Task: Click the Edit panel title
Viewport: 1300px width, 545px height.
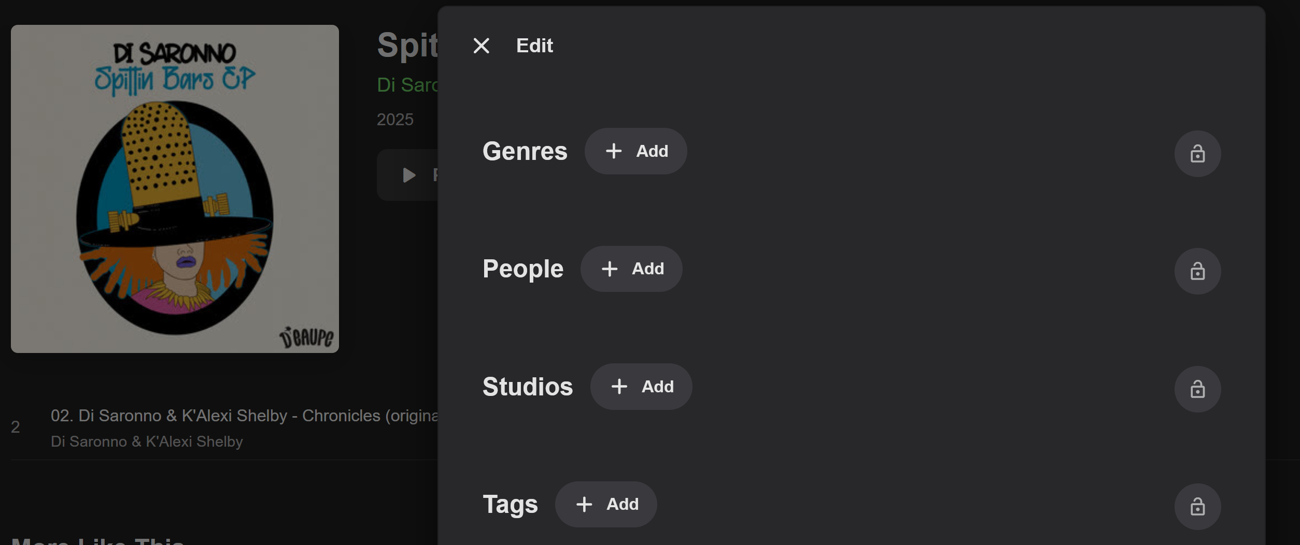Action: pyautogui.click(x=534, y=46)
